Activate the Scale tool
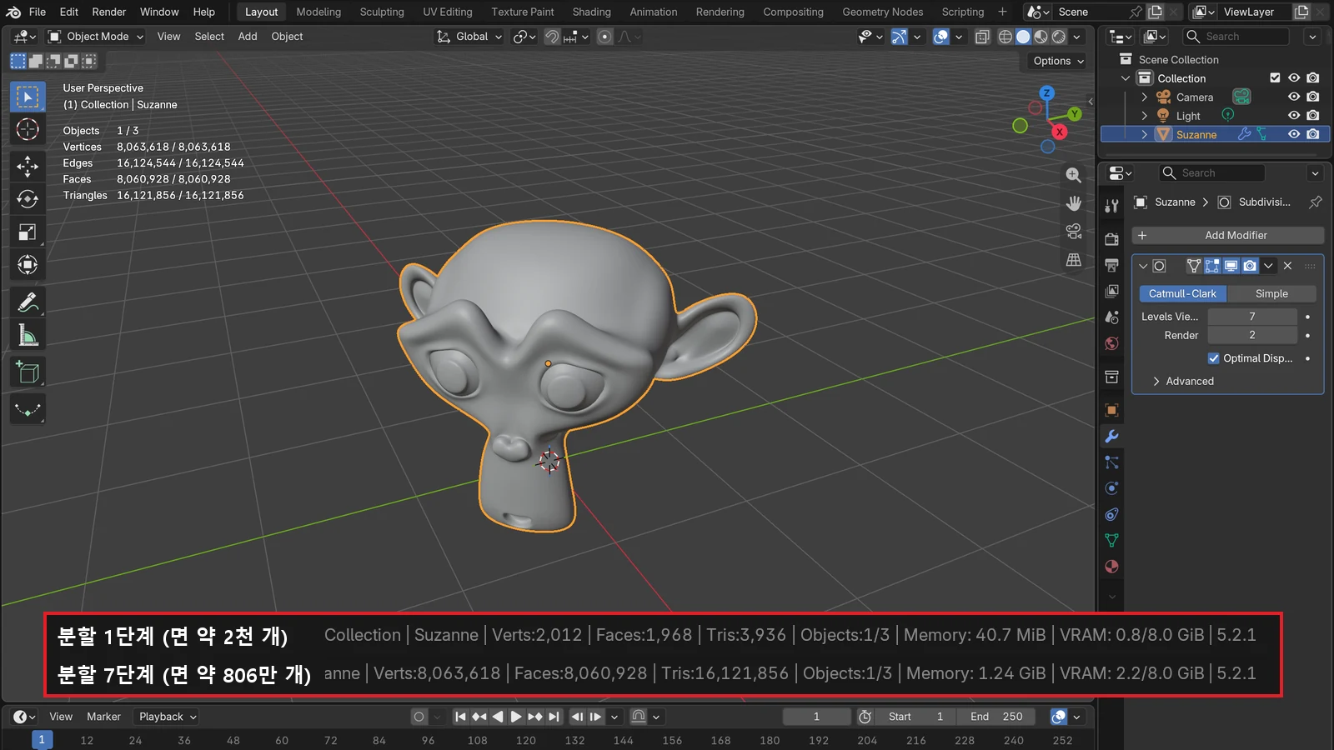Viewport: 1334px width, 750px height. pos(28,232)
